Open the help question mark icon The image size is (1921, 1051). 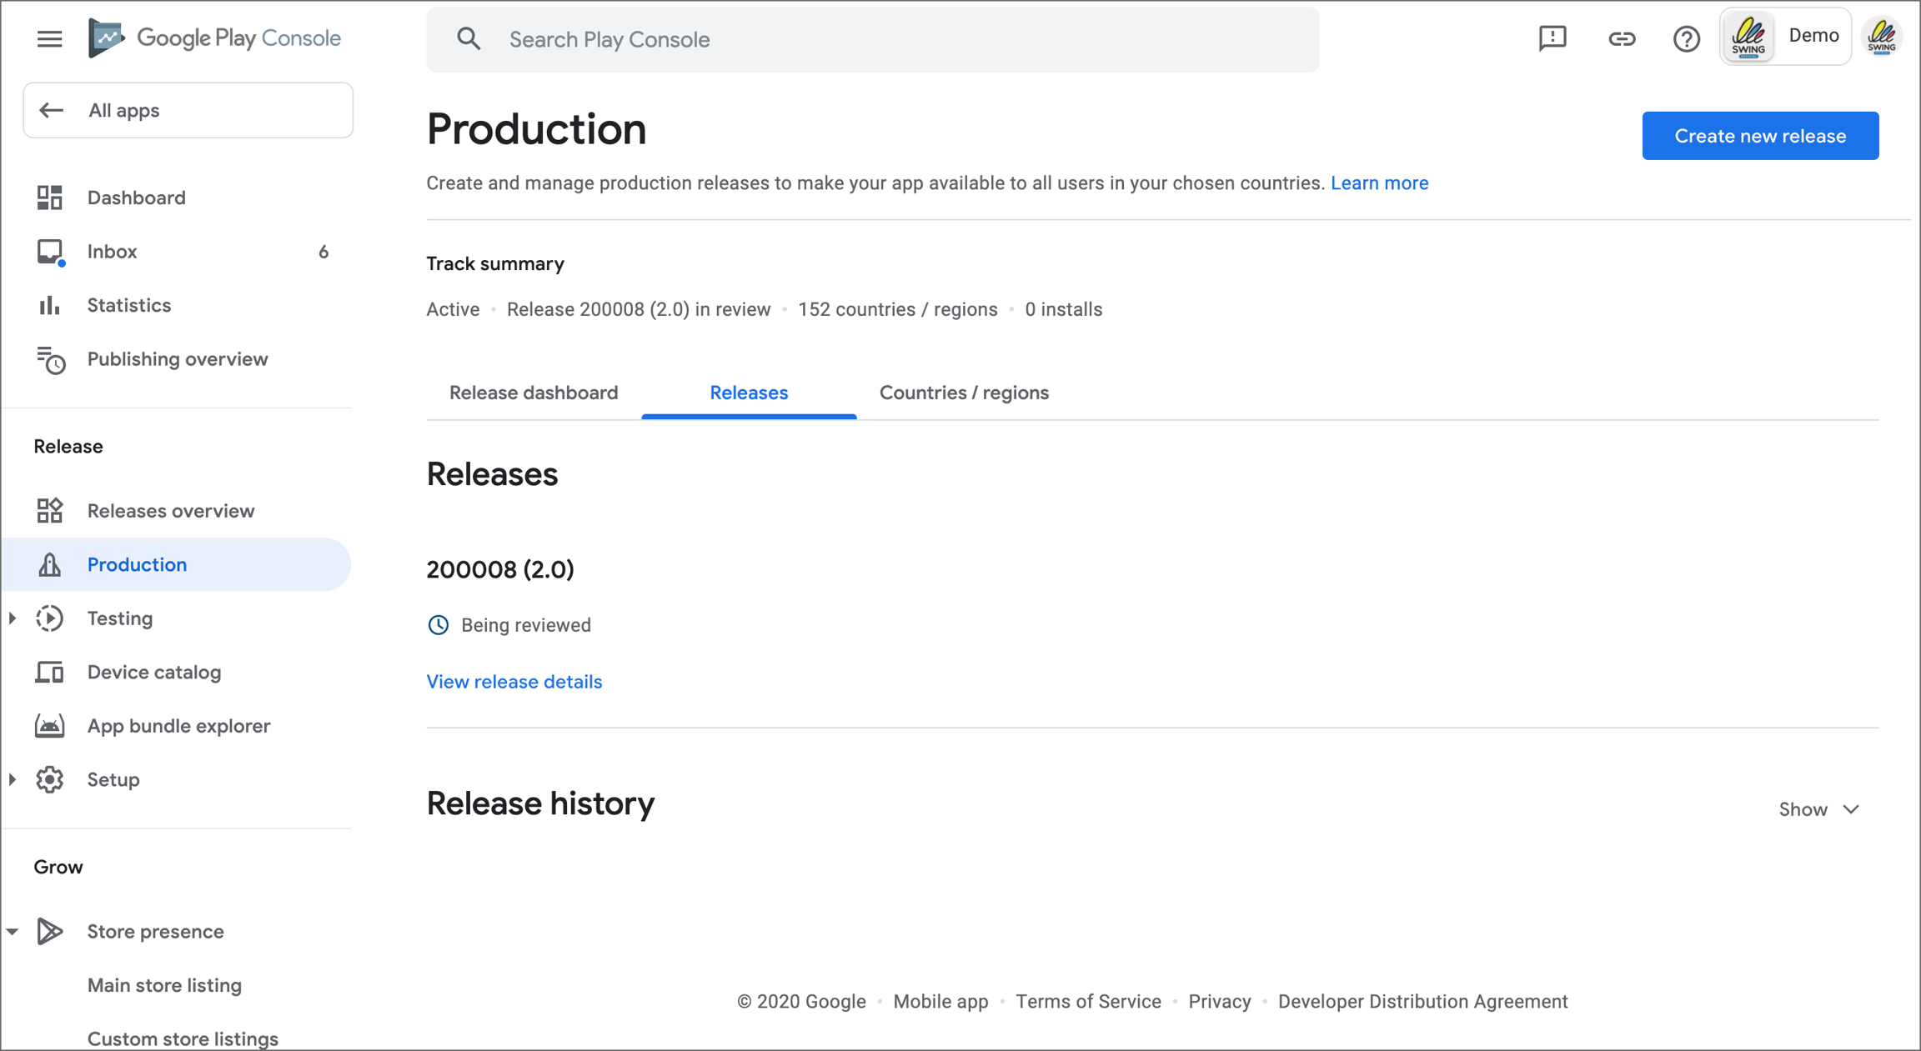[1686, 38]
